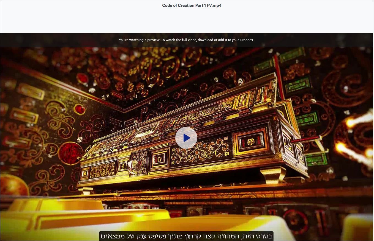
Task: Play the Code of Creation video
Action: (186, 138)
